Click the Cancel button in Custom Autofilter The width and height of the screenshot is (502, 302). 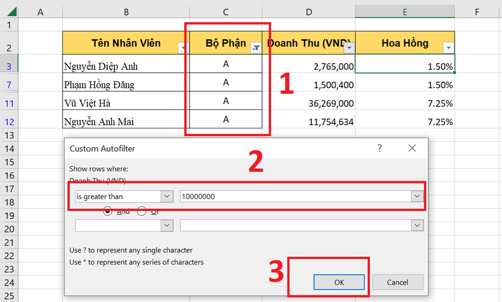pyautogui.click(x=397, y=282)
